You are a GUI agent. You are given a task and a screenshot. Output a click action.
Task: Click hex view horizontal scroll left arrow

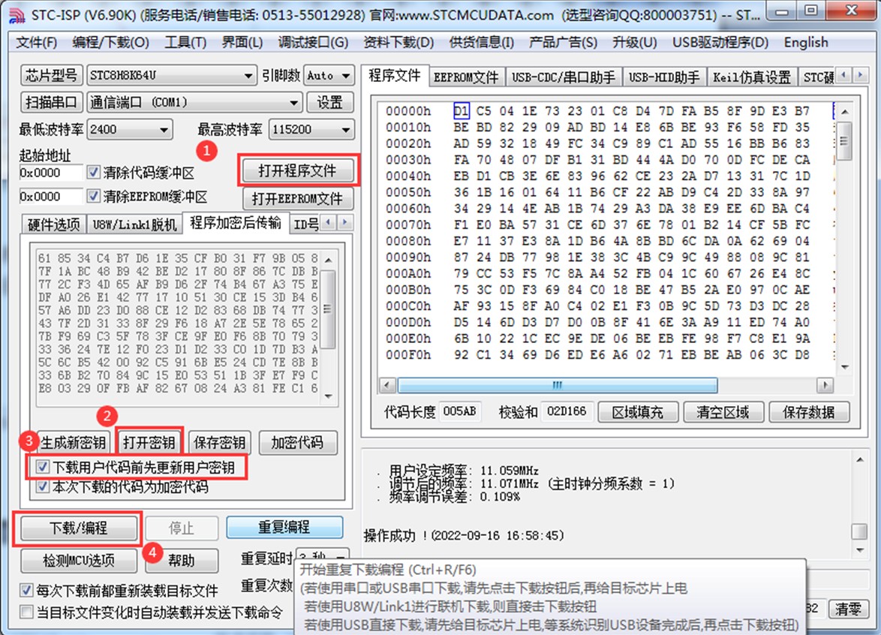[387, 386]
